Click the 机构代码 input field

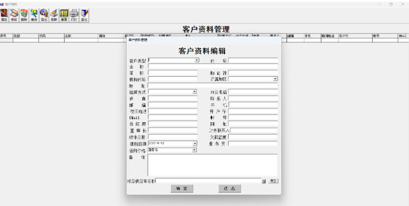coord(173,79)
